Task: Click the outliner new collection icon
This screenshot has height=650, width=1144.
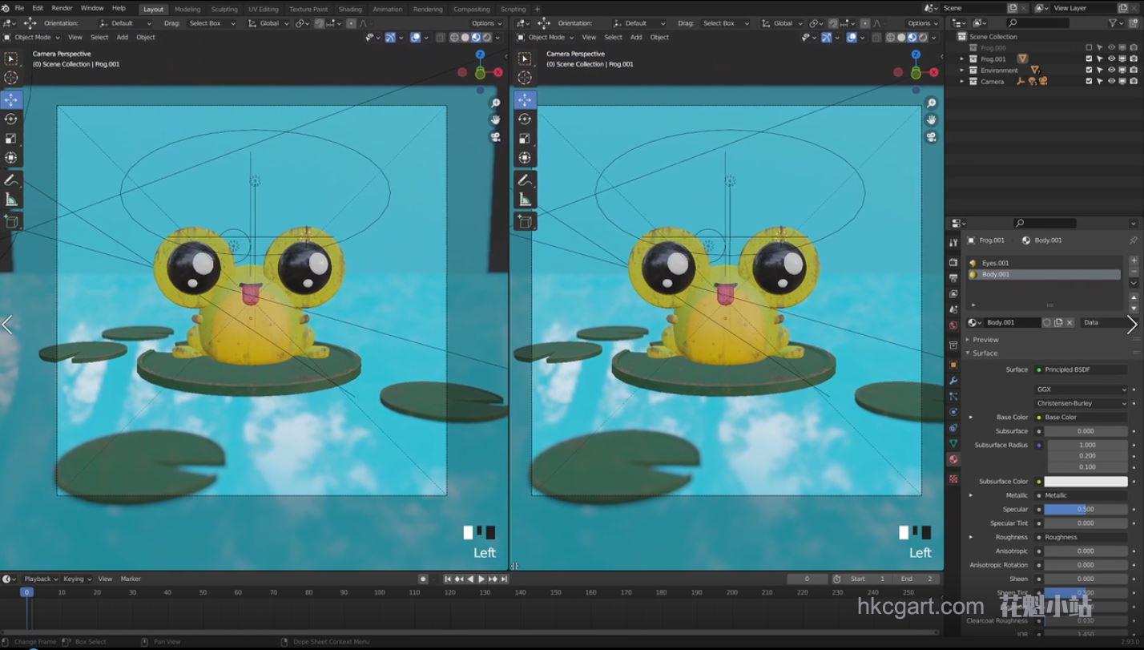Action: (x=1133, y=23)
